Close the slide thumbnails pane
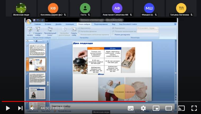Image resolution: width=201 pixels, height=114 pixels. [x=47, y=41]
